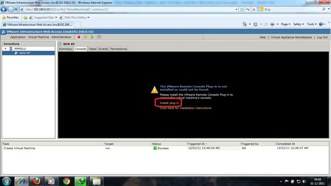
Task: Click the green Power On play button
Action: [x=92, y=37]
